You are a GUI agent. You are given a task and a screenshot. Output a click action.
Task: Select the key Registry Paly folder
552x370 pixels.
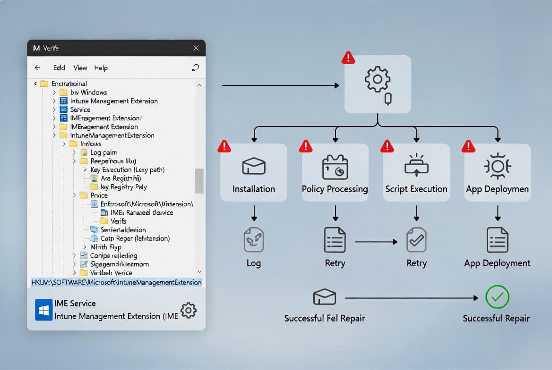point(119,187)
